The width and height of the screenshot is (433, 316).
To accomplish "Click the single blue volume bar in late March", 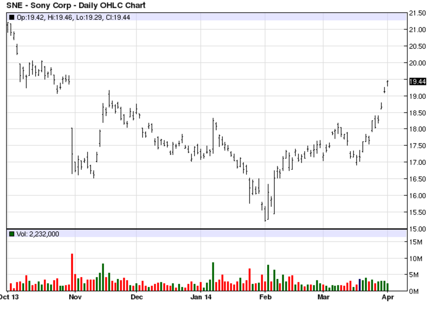I will 360,285.
